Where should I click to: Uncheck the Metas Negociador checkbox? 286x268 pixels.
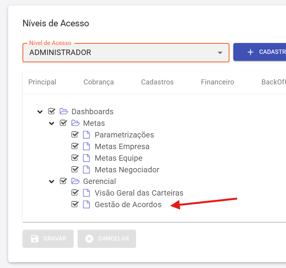(x=75, y=170)
